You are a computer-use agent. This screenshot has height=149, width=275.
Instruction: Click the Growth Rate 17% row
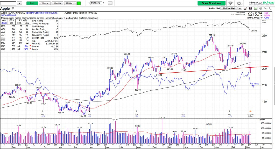45,38
